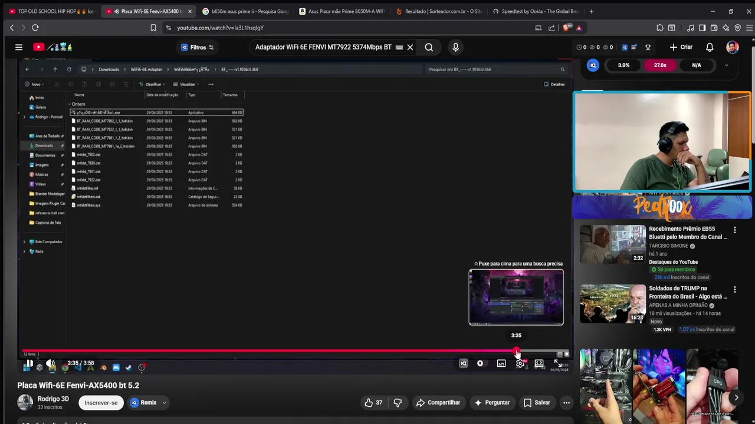Close the Placa Wifi-6E tab
The image size is (755, 424).
(x=189, y=11)
